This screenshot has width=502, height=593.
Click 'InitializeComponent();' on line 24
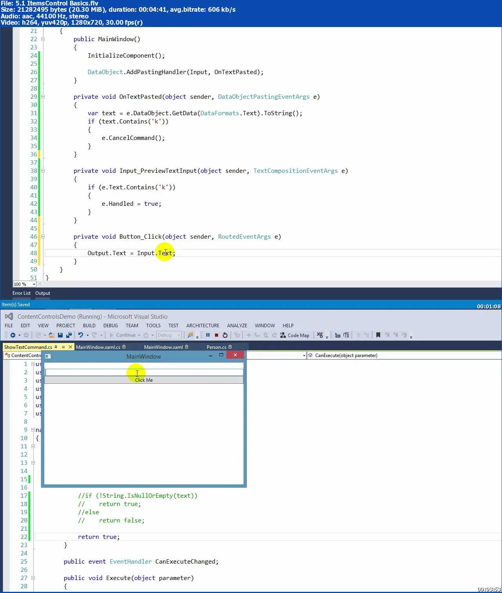point(126,56)
